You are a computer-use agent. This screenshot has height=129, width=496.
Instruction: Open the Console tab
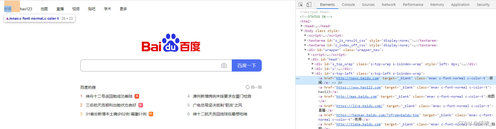coord(348,5)
